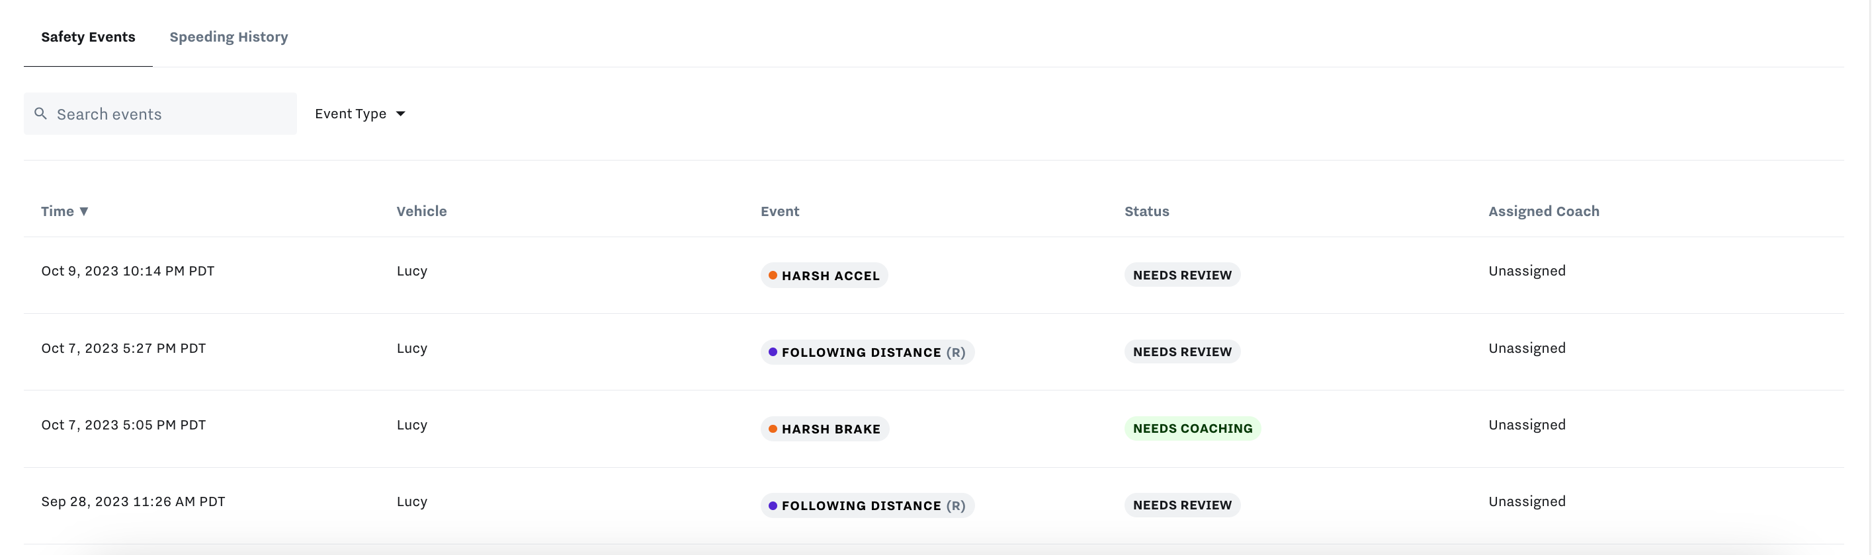1872x555 pixels.
Task: Click NEEDS REVIEW badge on Sep 28 event
Action: coord(1182,505)
